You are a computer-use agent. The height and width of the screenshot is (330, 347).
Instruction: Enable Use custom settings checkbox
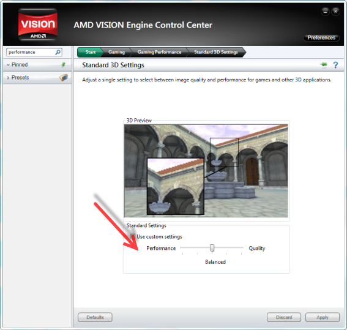click(132, 236)
